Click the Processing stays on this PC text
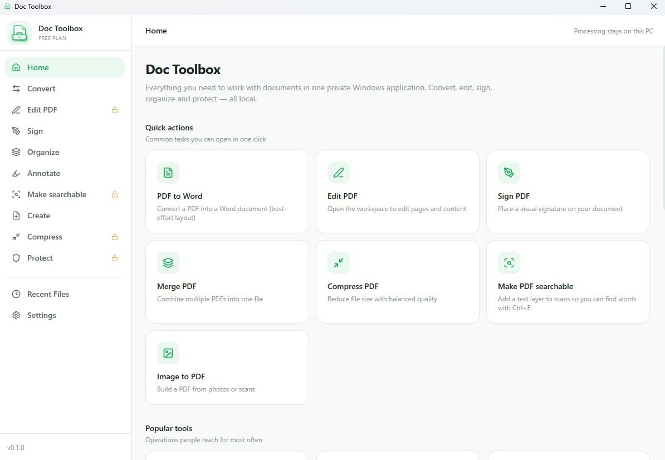This screenshot has height=460, width=665. [x=613, y=31]
